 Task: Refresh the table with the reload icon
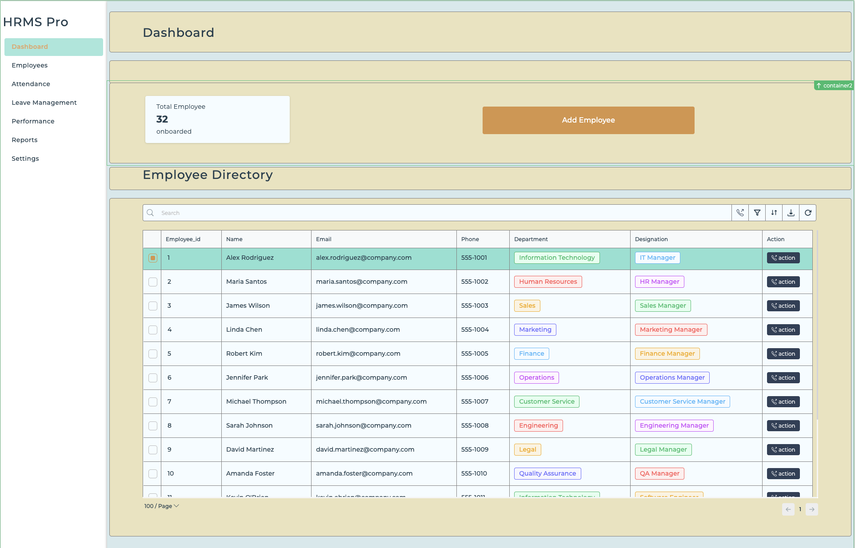point(808,213)
